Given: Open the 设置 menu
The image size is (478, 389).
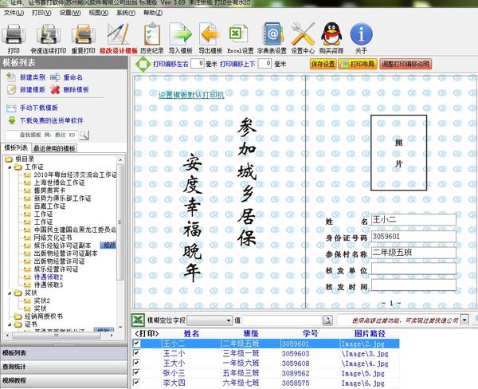Looking at the screenshot, I should (70, 13).
